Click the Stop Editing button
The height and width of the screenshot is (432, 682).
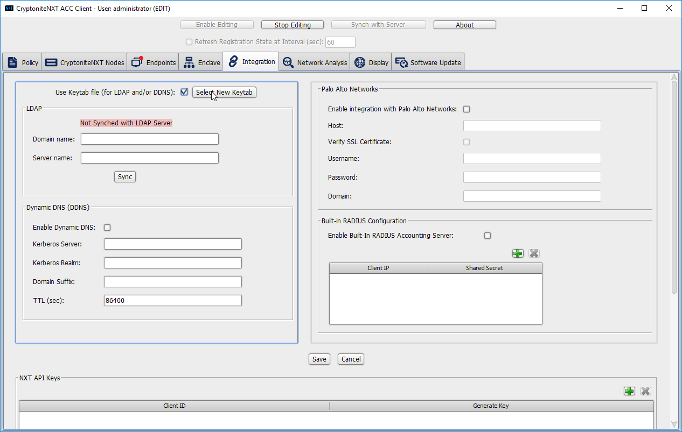point(293,25)
